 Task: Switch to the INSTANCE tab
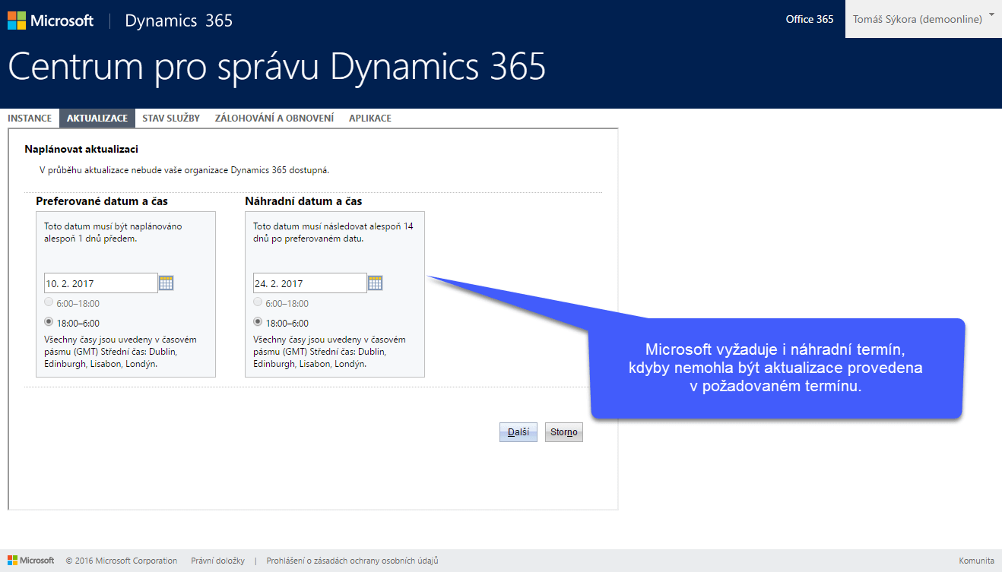coord(30,119)
